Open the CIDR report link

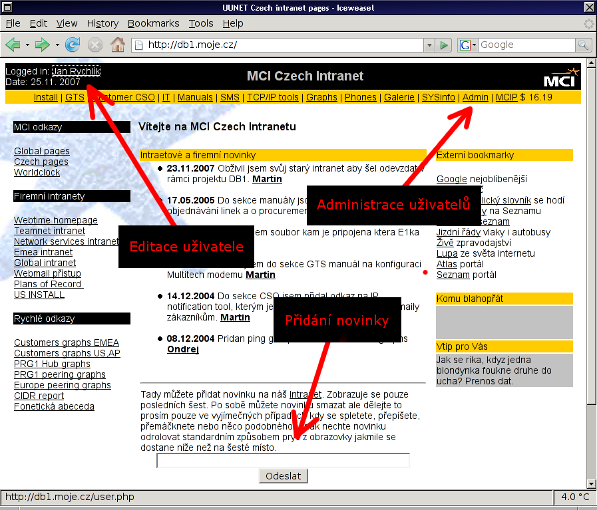click(39, 396)
